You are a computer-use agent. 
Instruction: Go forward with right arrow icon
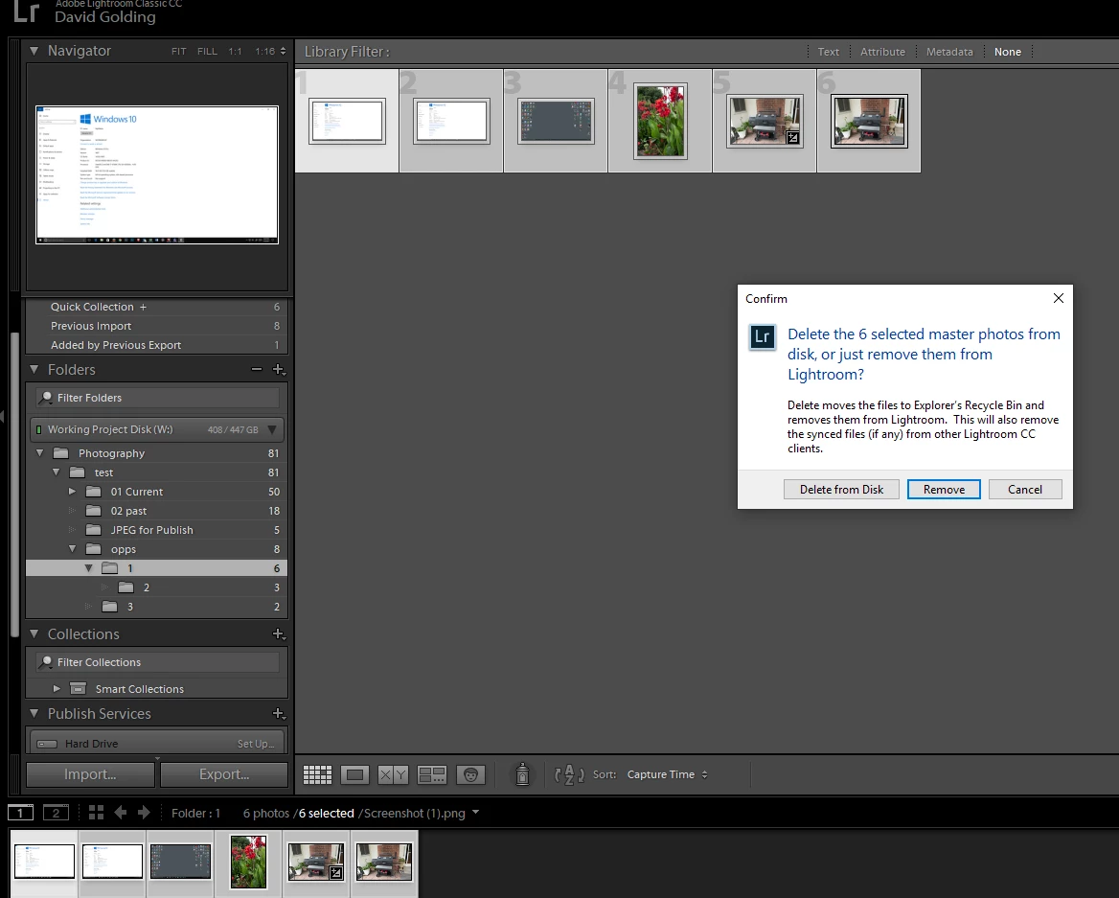144,813
